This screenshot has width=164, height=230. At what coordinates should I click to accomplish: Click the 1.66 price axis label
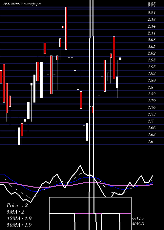tap(152, 128)
